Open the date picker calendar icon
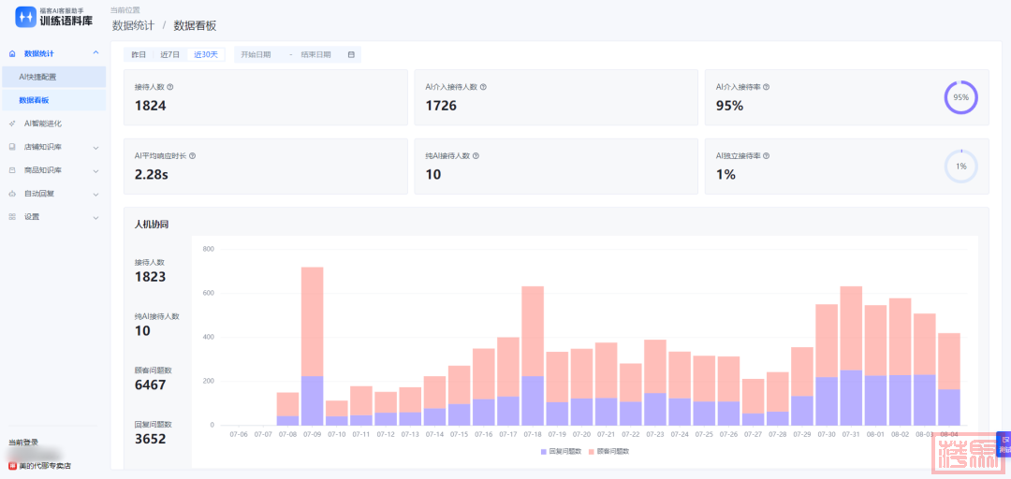The image size is (1011, 479). click(x=351, y=54)
